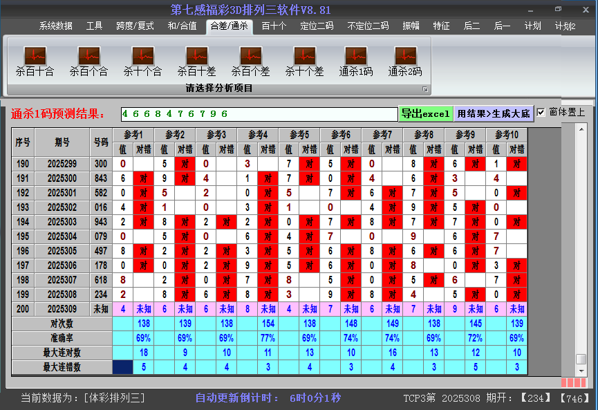Select row 195 for issue 2025304
Screen dimensions: 598x410
pos(63,236)
